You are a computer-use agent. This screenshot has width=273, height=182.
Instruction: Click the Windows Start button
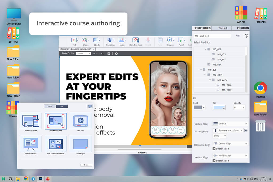pos(3,179)
